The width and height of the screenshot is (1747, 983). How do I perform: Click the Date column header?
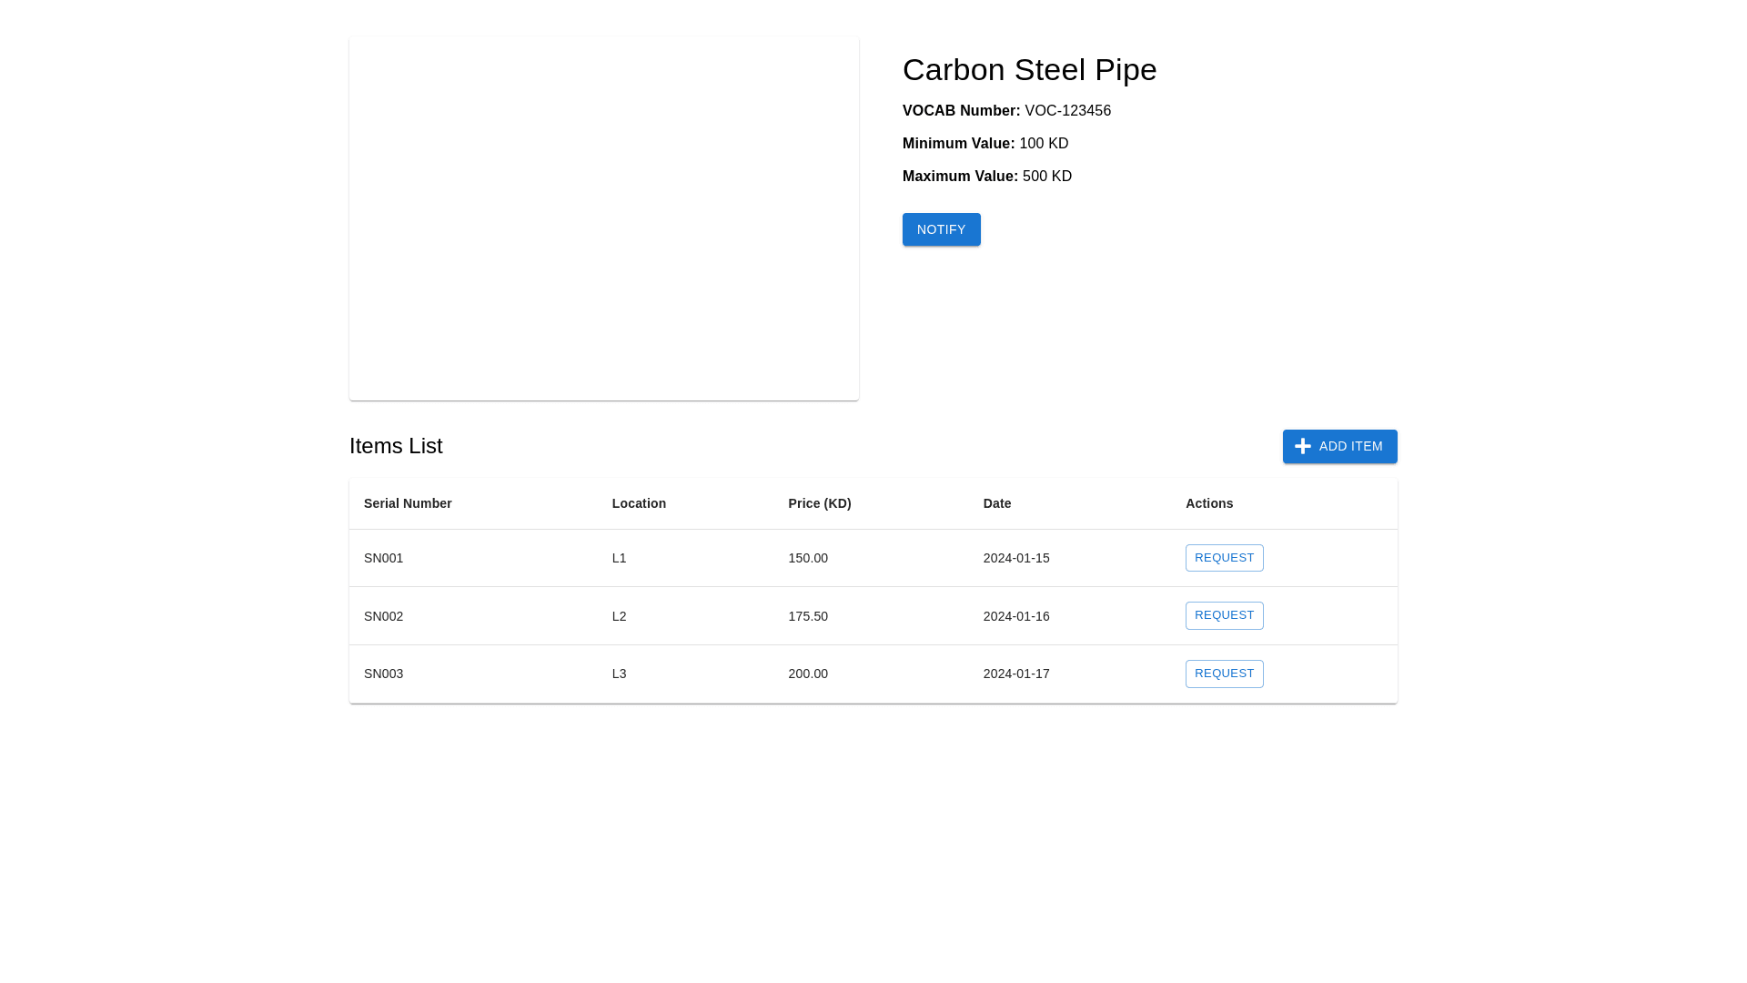[996, 503]
